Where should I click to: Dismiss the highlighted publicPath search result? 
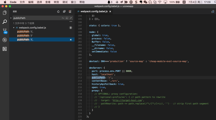tap(71, 40)
